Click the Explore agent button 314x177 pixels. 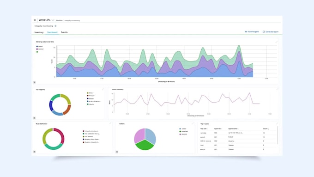coord(252,32)
